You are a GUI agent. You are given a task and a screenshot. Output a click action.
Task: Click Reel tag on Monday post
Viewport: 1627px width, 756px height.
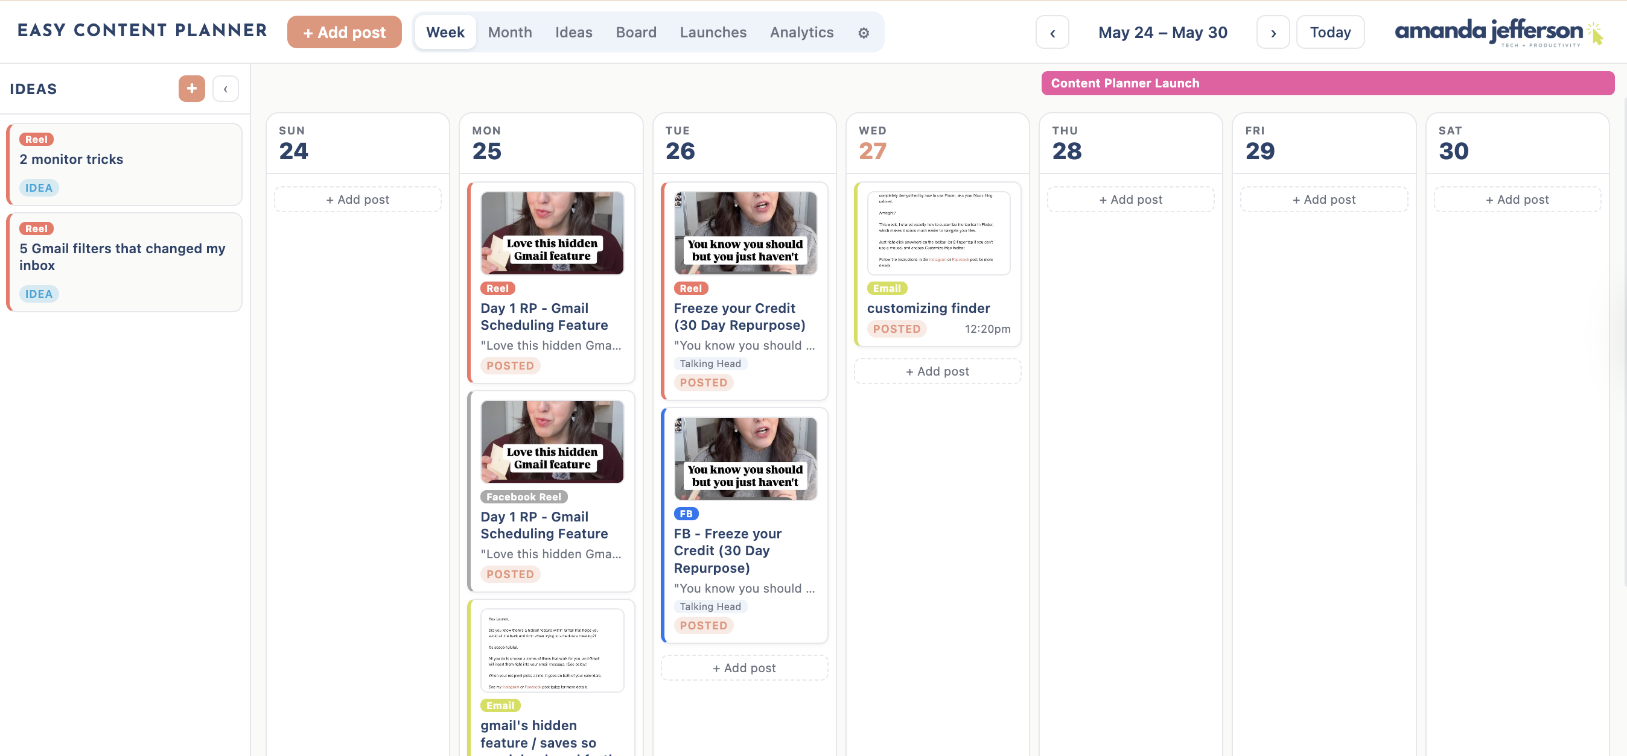(497, 288)
